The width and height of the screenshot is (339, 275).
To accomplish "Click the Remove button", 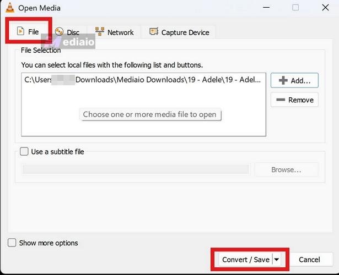I will pyautogui.click(x=294, y=100).
